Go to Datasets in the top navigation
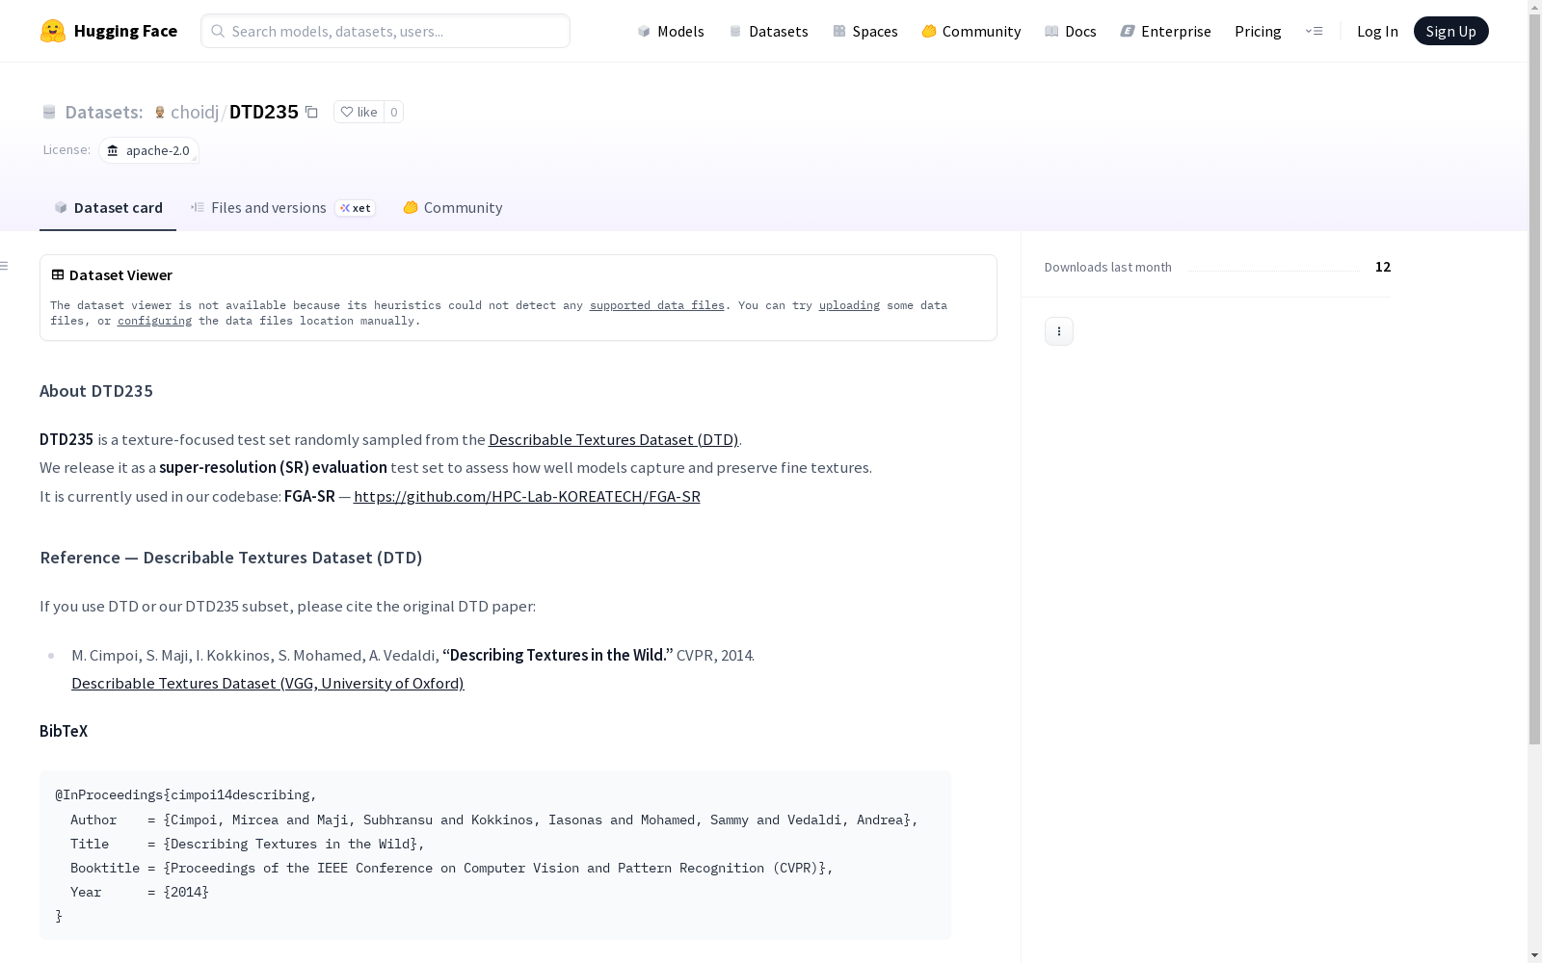 tap(768, 31)
